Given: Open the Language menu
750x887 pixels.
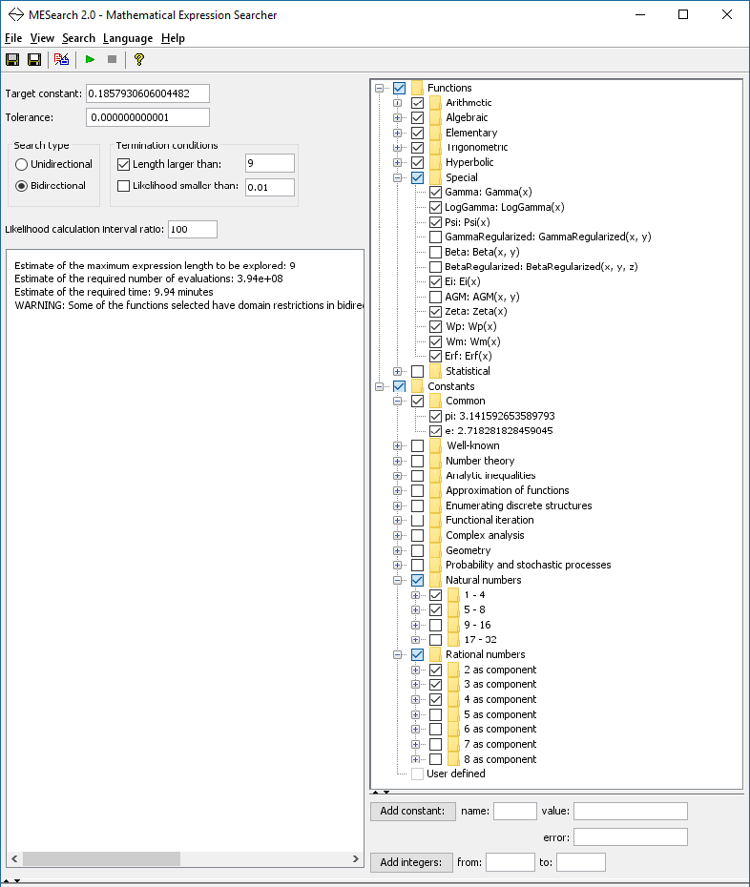Looking at the screenshot, I should coord(128,38).
